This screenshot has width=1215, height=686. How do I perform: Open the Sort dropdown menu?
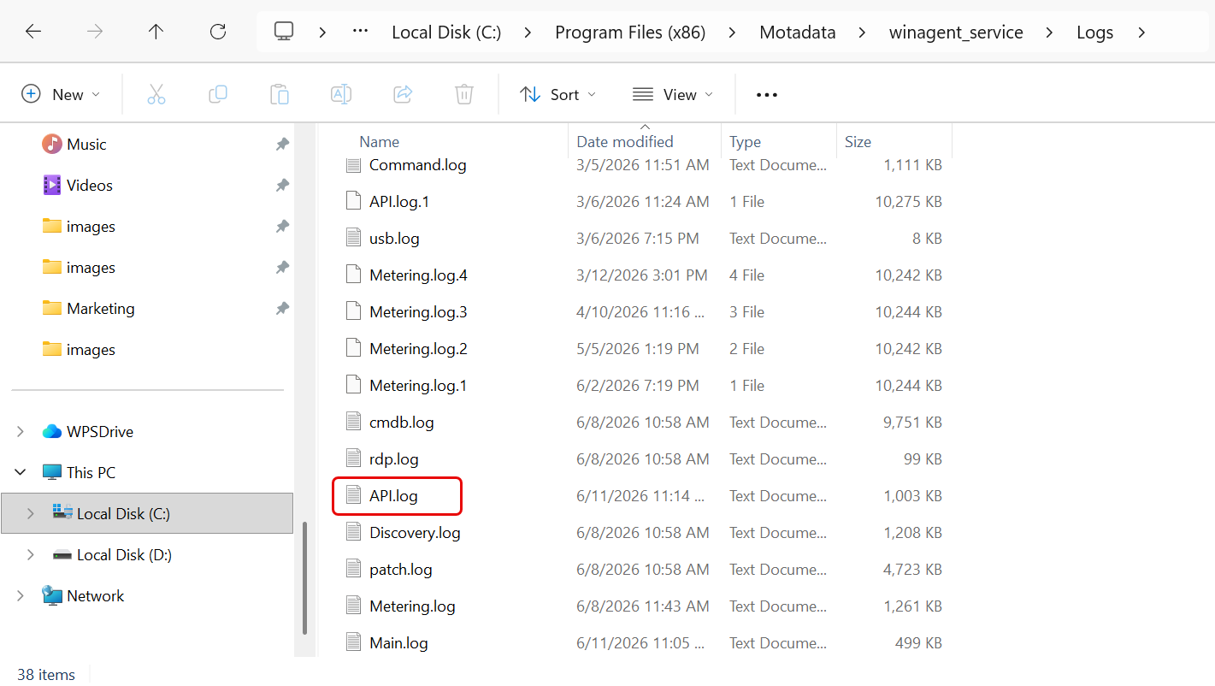pyautogui.click(x=558, y=94)
